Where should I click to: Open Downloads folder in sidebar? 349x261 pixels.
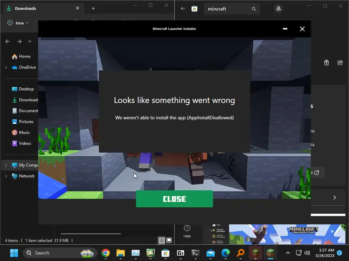point(25,100)
